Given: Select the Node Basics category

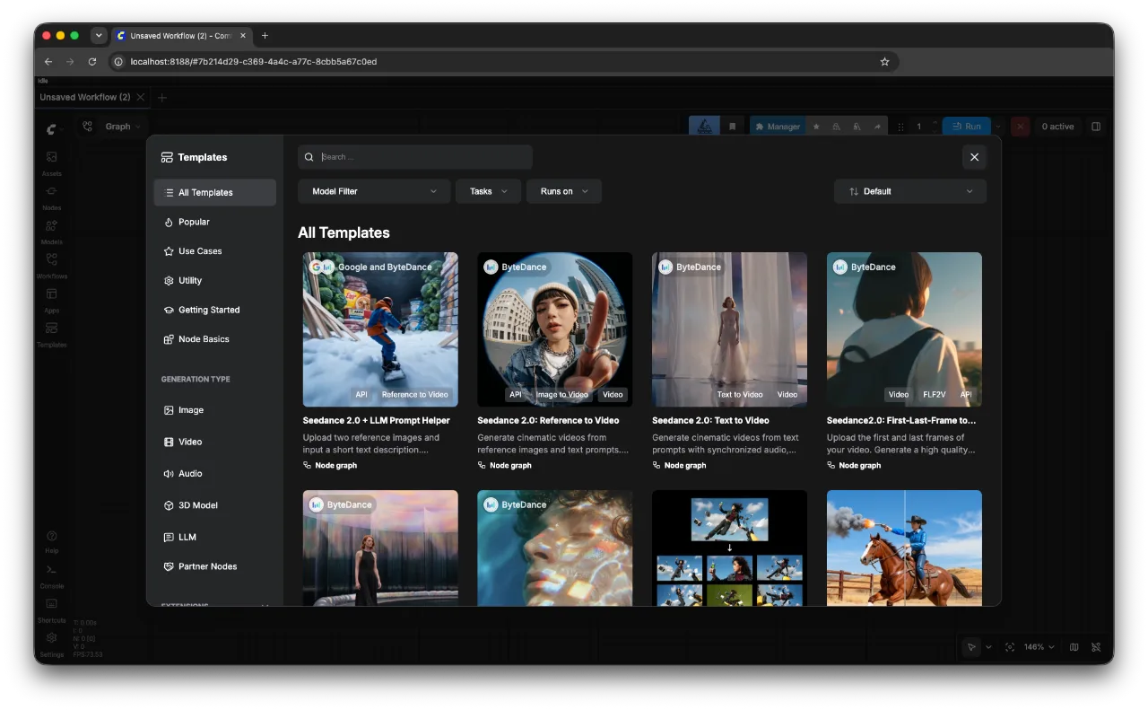Looking at the screenshot, I should 215,339.
